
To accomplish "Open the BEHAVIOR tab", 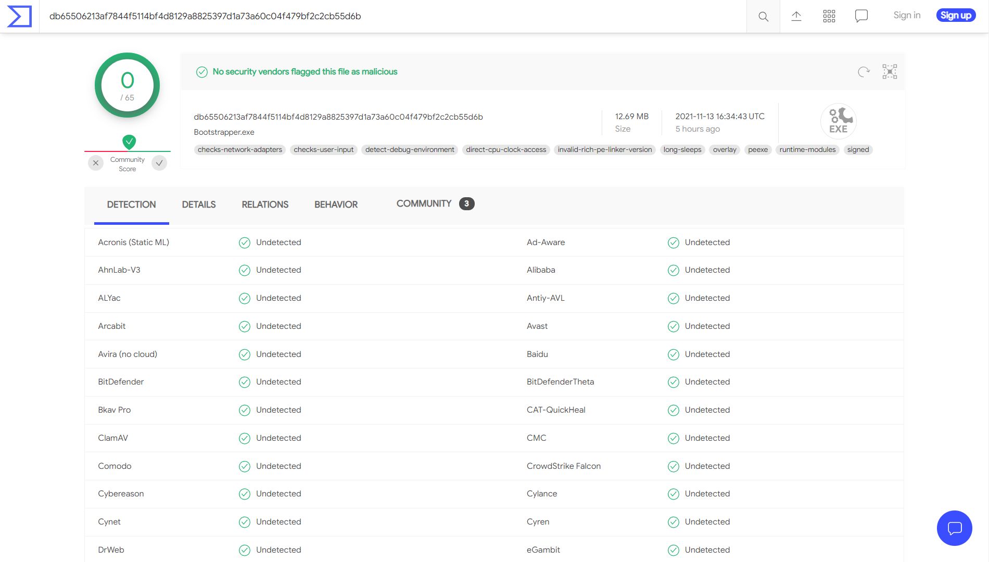I will click(x=336, y=205).
